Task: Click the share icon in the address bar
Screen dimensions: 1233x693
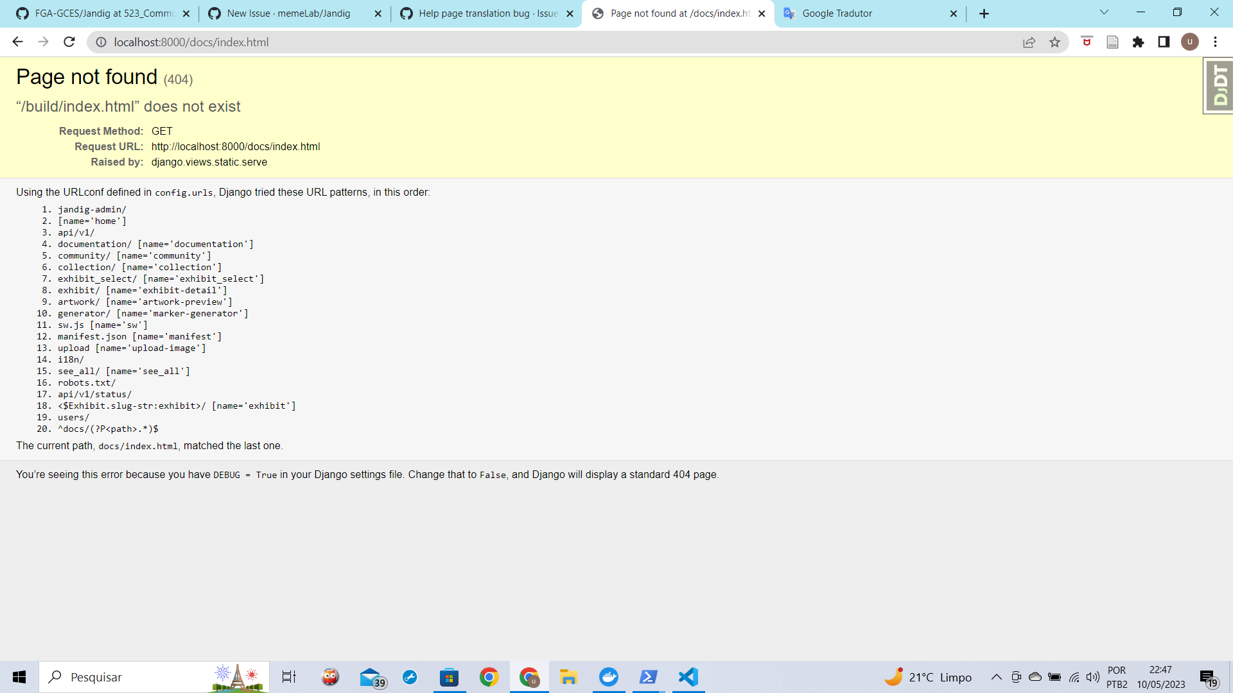Action: coord(1029,42)
